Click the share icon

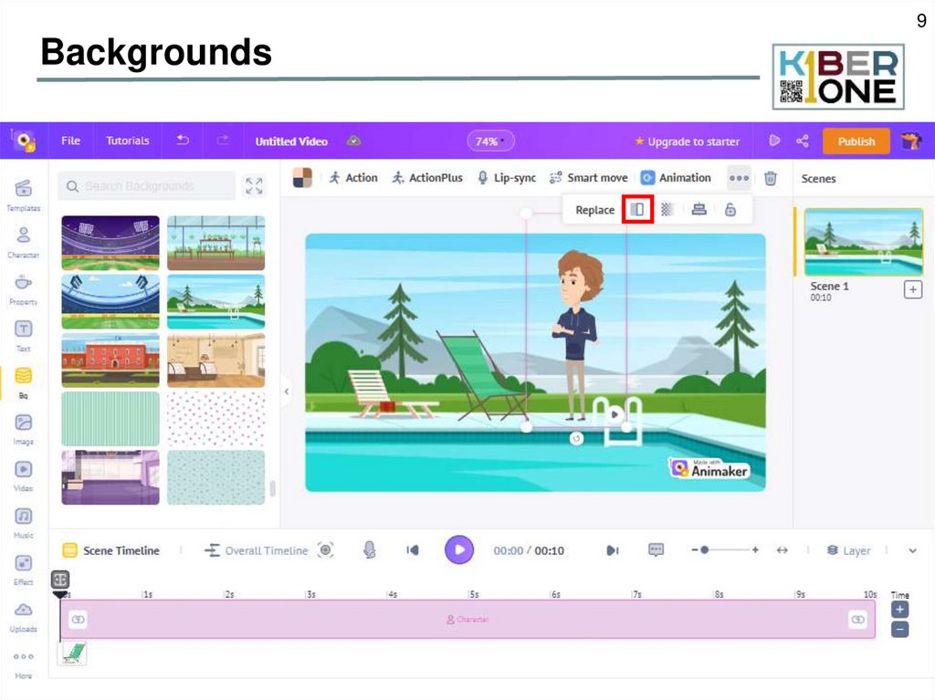tap(803, 141)
